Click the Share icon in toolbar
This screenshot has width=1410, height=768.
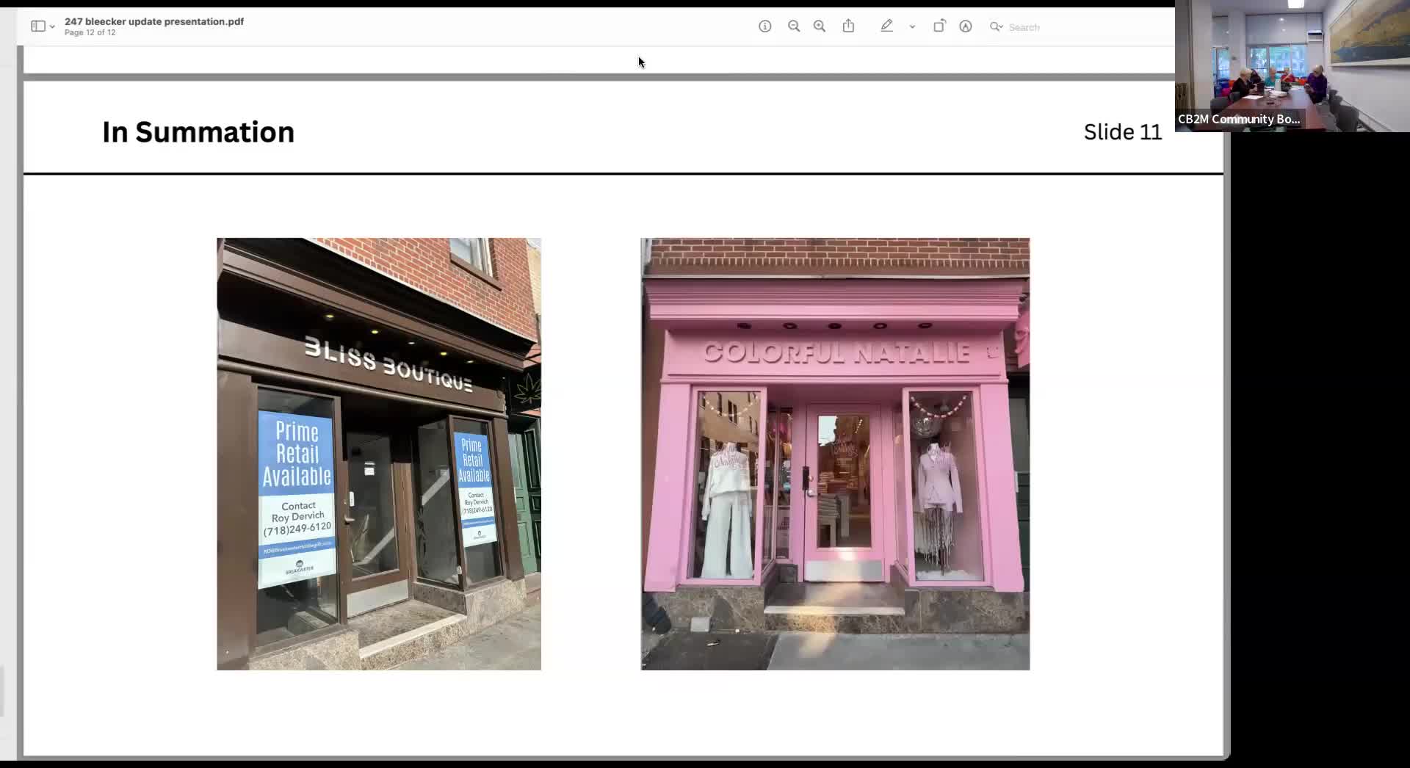tap(848, 26)
